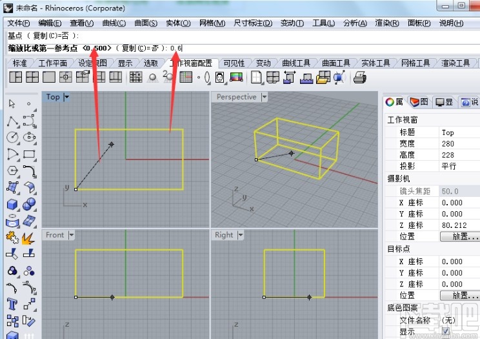Click the face portrait icon in toolbar

219,77
